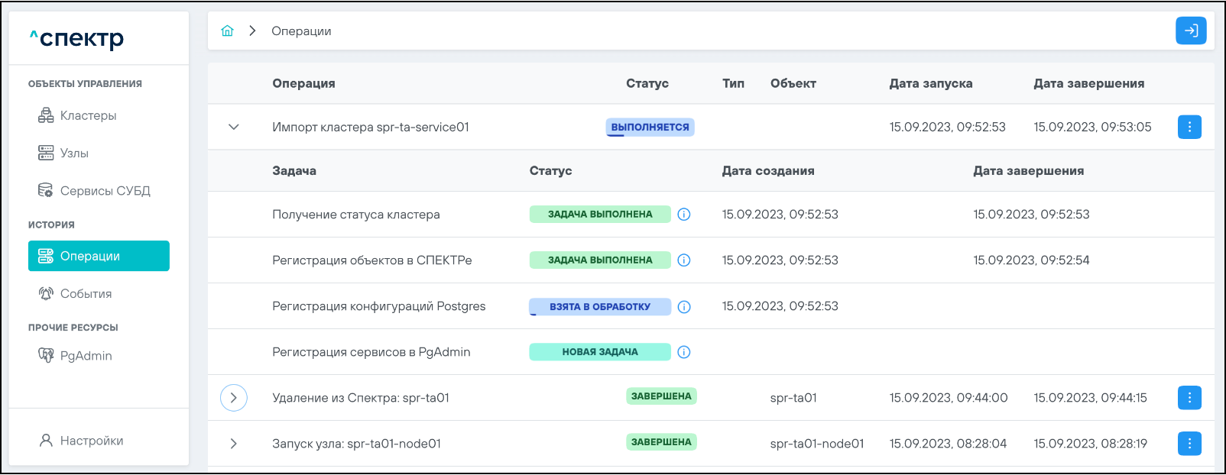Open info icon for Получение статуса кластера
The image size is (1226, 475).
(x=684, y=215)
